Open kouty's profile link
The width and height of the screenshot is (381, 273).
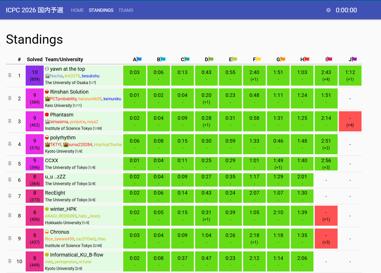96,216
